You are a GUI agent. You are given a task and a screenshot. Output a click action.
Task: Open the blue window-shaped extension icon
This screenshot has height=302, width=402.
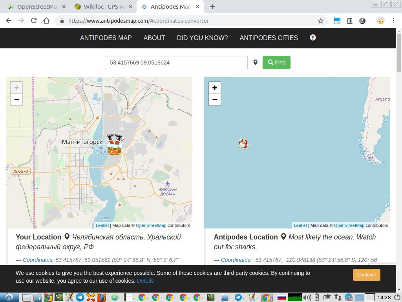pos(337,21)
